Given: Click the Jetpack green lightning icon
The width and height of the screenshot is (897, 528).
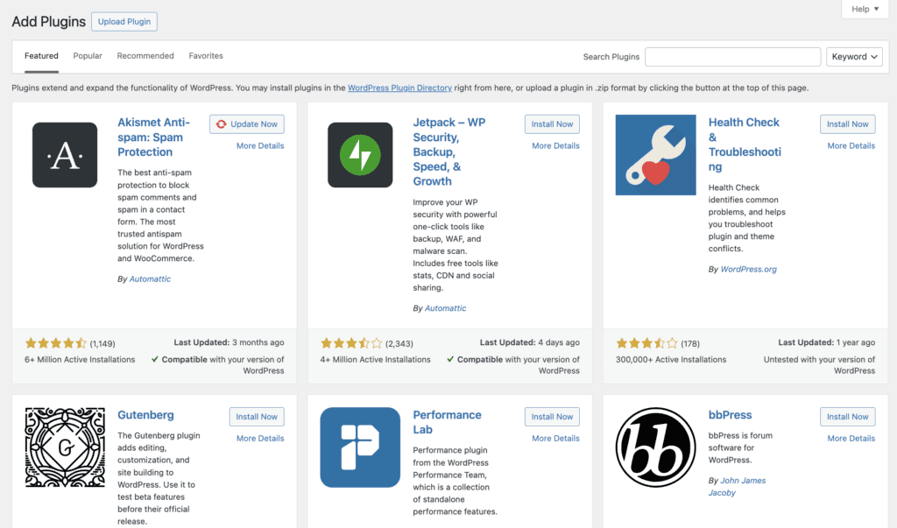Looking at the screenshot, I should (360, 155).
